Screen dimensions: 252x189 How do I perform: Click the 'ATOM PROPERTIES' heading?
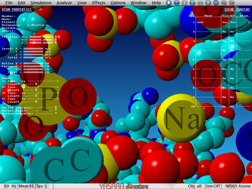click(x=17, y=9)
